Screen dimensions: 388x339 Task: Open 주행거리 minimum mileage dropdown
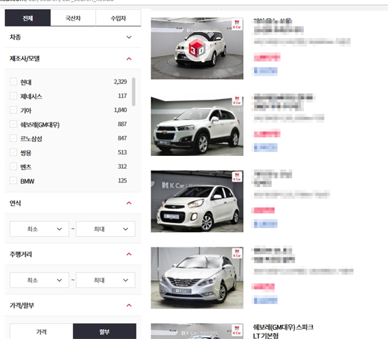pos(39,280)
